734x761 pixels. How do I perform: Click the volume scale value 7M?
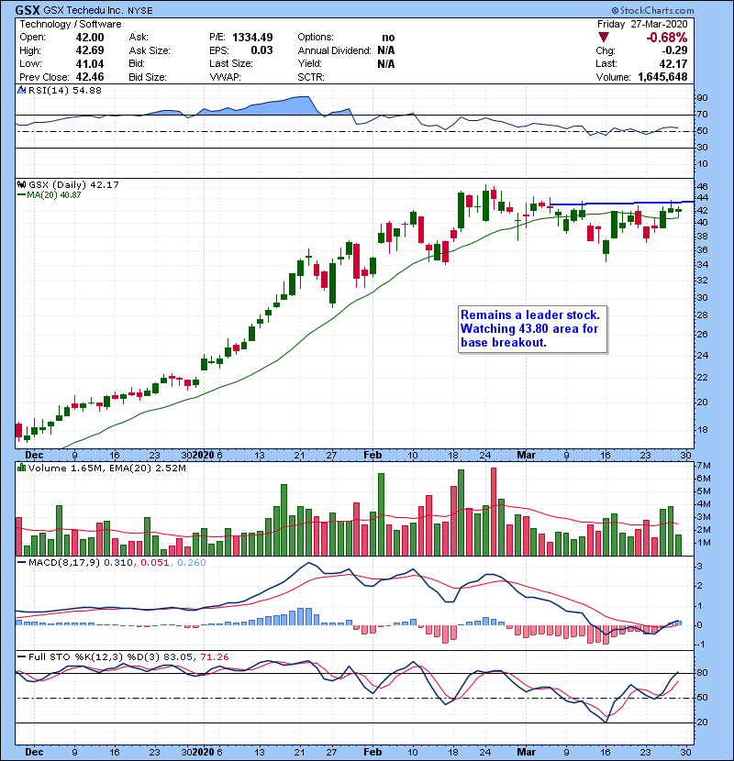point(704,466)
